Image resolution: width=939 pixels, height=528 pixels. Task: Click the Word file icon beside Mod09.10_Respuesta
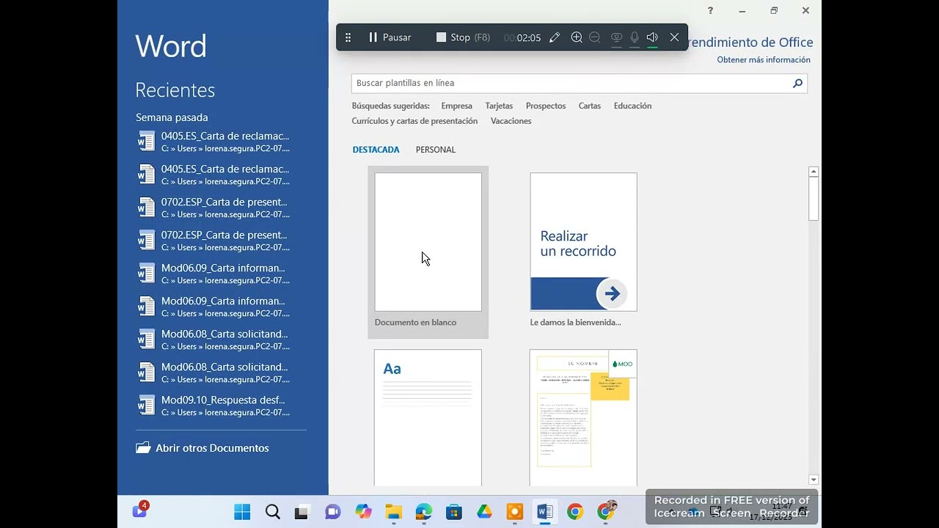(146, 405)
